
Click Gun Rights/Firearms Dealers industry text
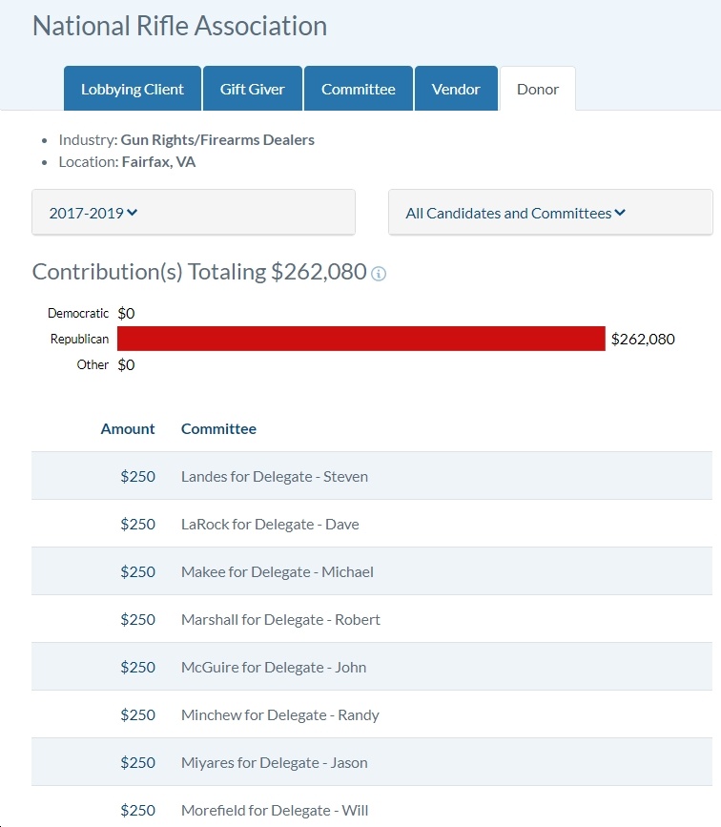(217, 140)
